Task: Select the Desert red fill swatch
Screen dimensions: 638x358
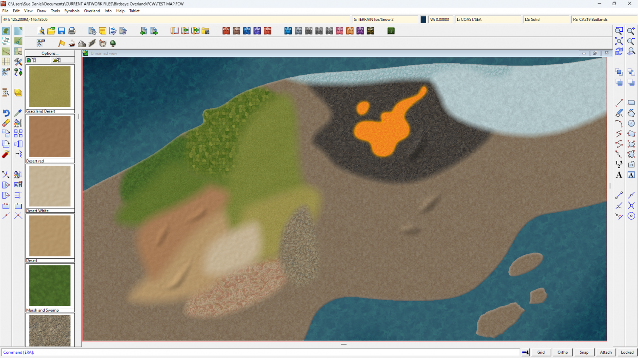Action: click(50, 137)
